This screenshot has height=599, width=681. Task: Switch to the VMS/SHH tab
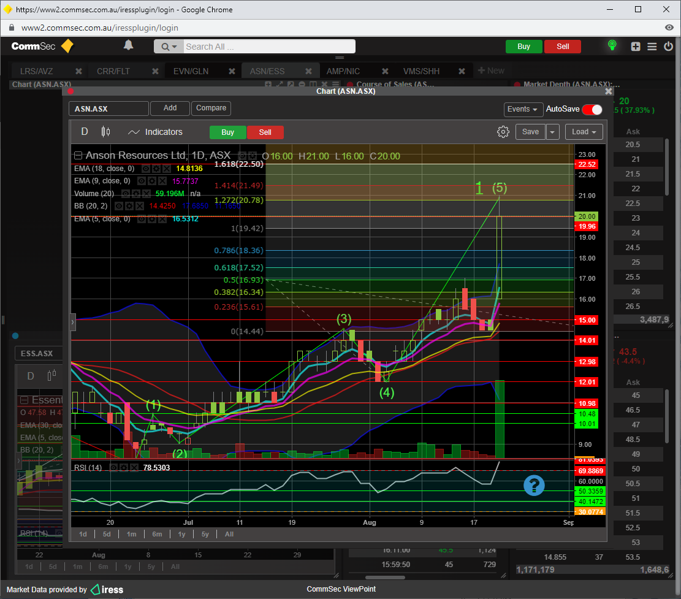[421, 71]
